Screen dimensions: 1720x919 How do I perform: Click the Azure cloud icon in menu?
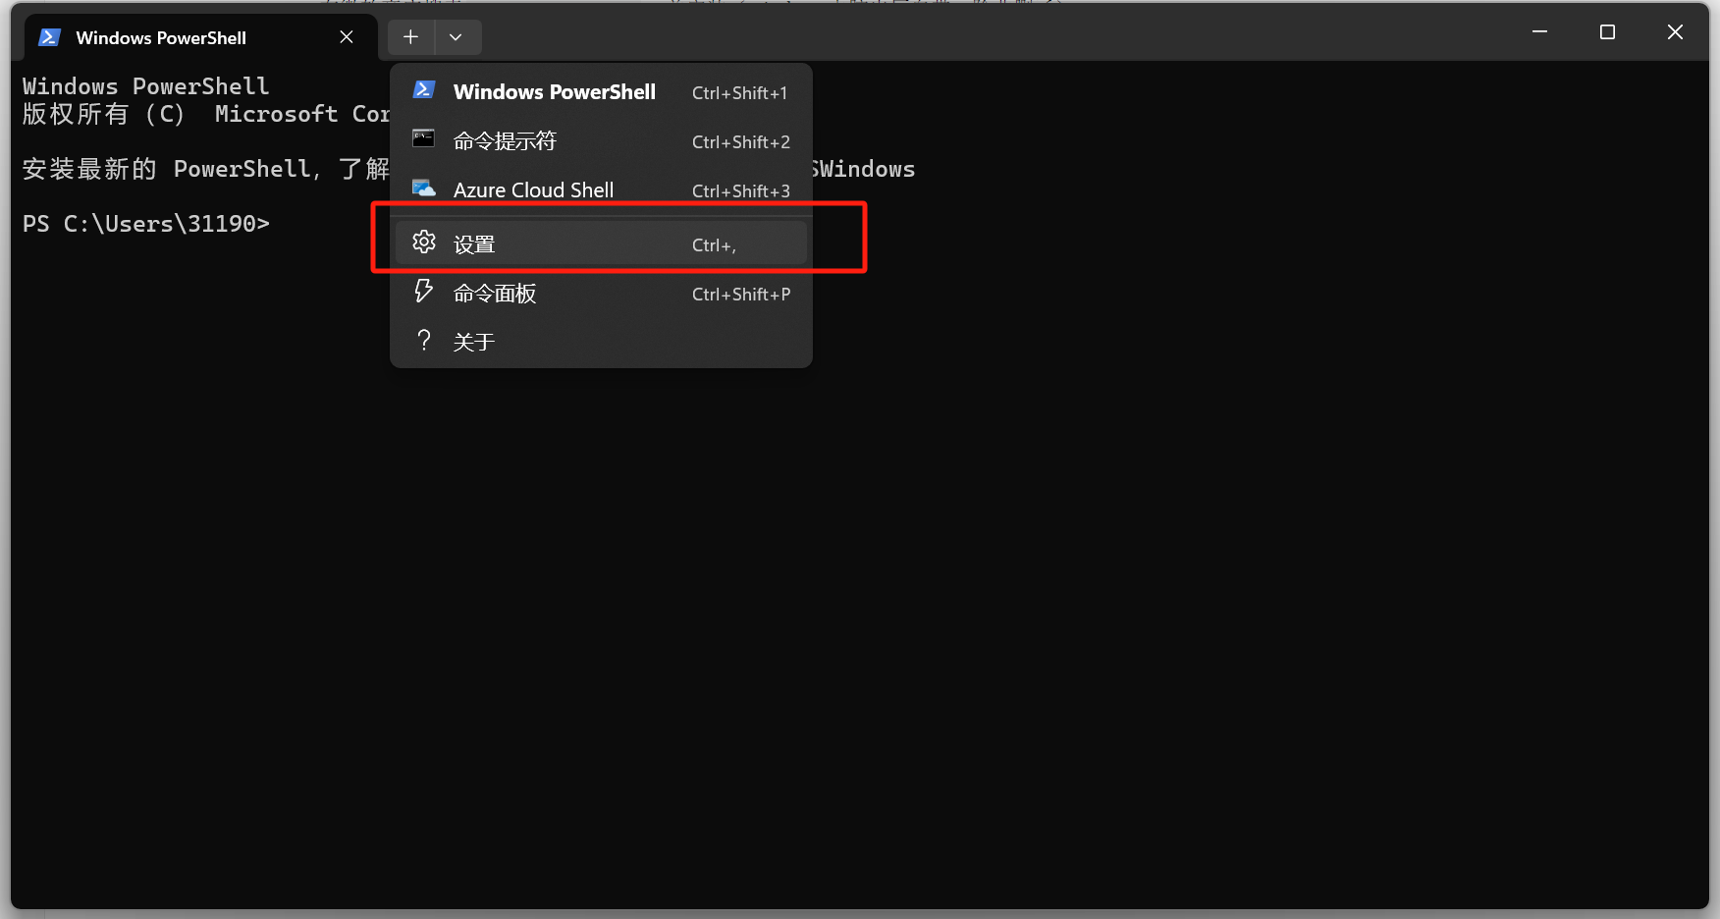(423, 189)
